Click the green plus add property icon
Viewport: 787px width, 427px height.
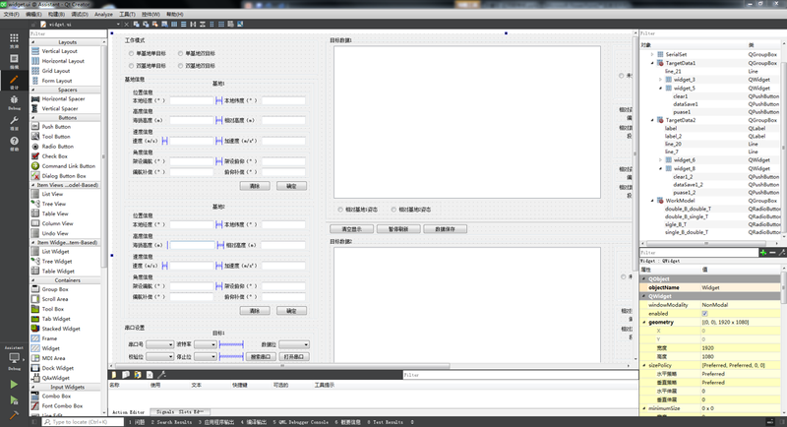tap(763, 253)
